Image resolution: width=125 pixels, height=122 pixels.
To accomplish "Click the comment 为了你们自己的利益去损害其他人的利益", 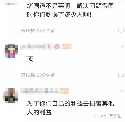I will pos(70,108).
